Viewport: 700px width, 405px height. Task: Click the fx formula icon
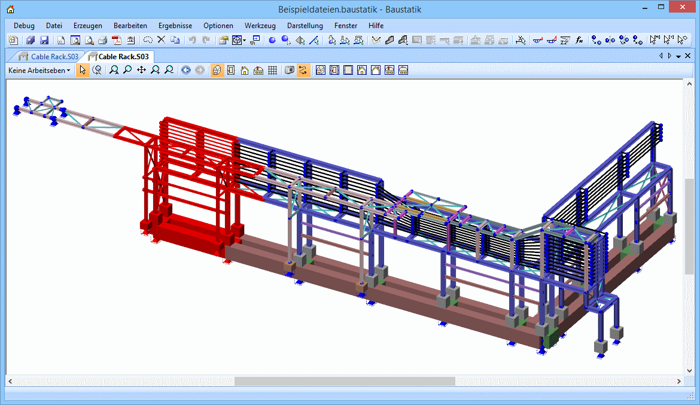click(x=579, y=41)
